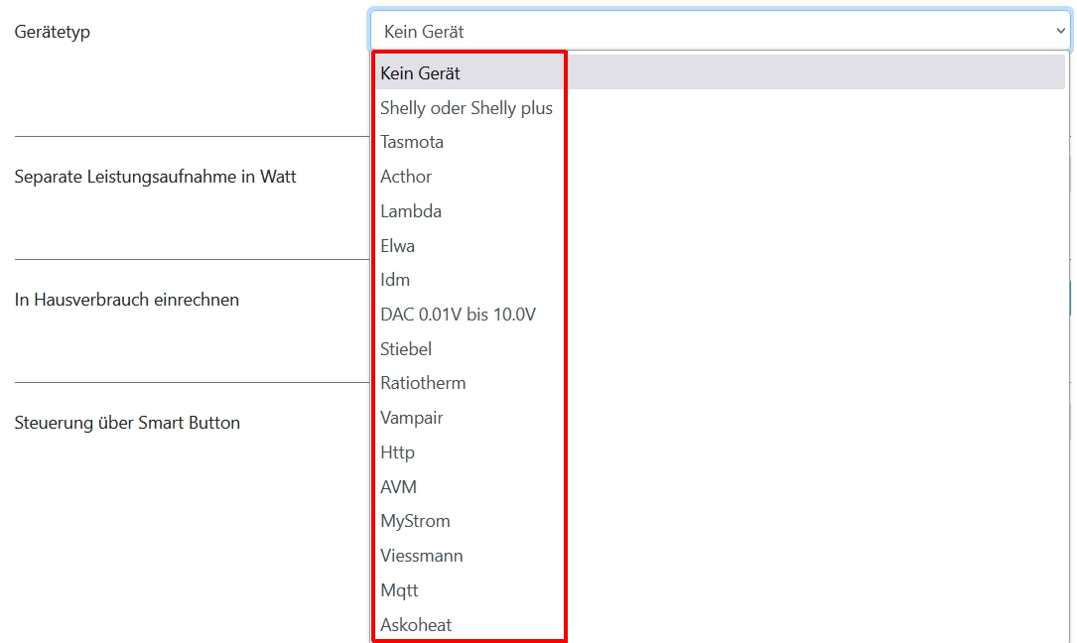Select Askoheat at the list bottom
1077x643 pixels.
click(x=720, y=624)
